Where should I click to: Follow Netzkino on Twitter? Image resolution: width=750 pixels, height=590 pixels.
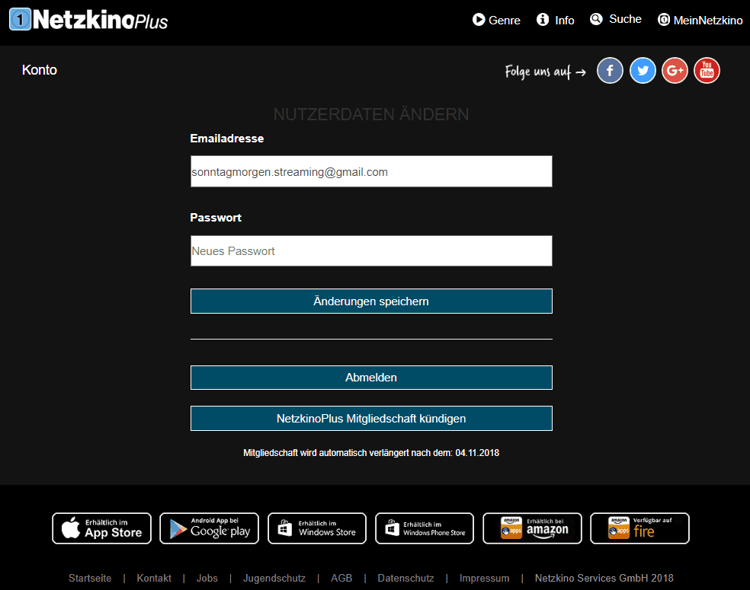click(643, 71)
